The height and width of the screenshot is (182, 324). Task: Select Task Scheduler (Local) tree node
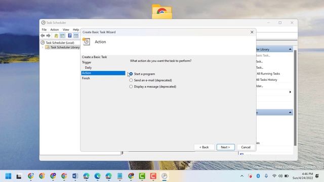pos(60,42)
